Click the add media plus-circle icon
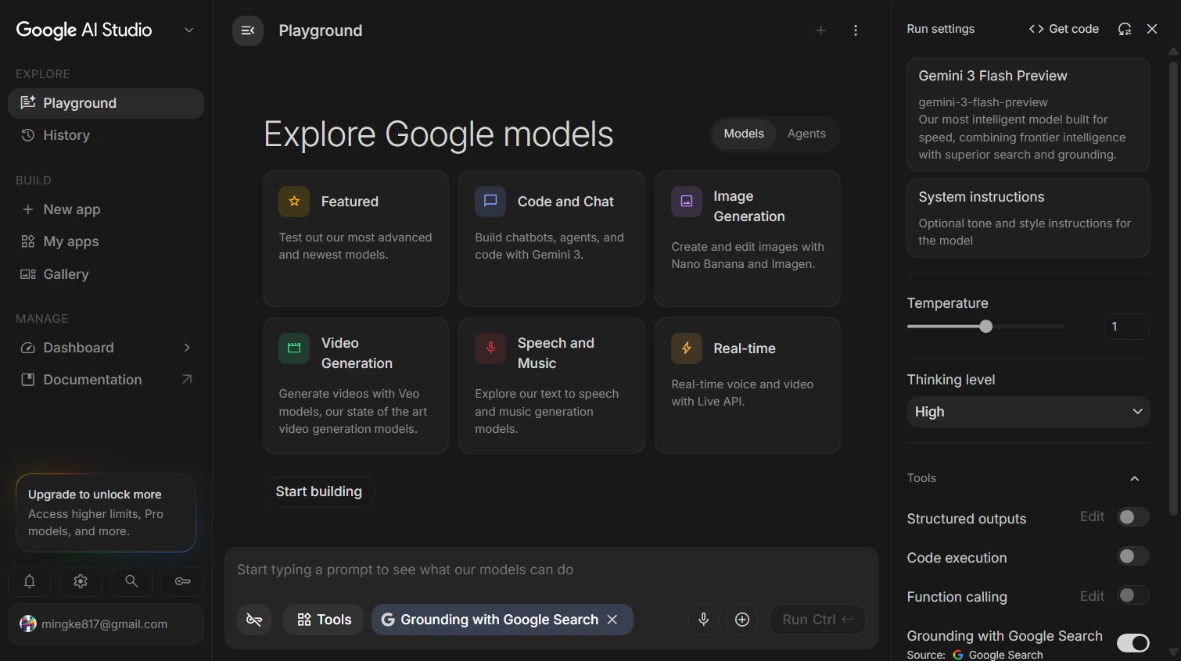The height and width of the screenshot is (661, 1181). [x=742, y=620]
